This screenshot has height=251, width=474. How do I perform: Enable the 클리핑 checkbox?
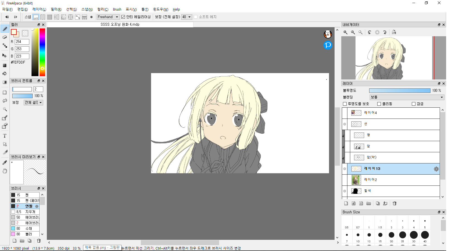pyautogui.click(x=379, y=104)
